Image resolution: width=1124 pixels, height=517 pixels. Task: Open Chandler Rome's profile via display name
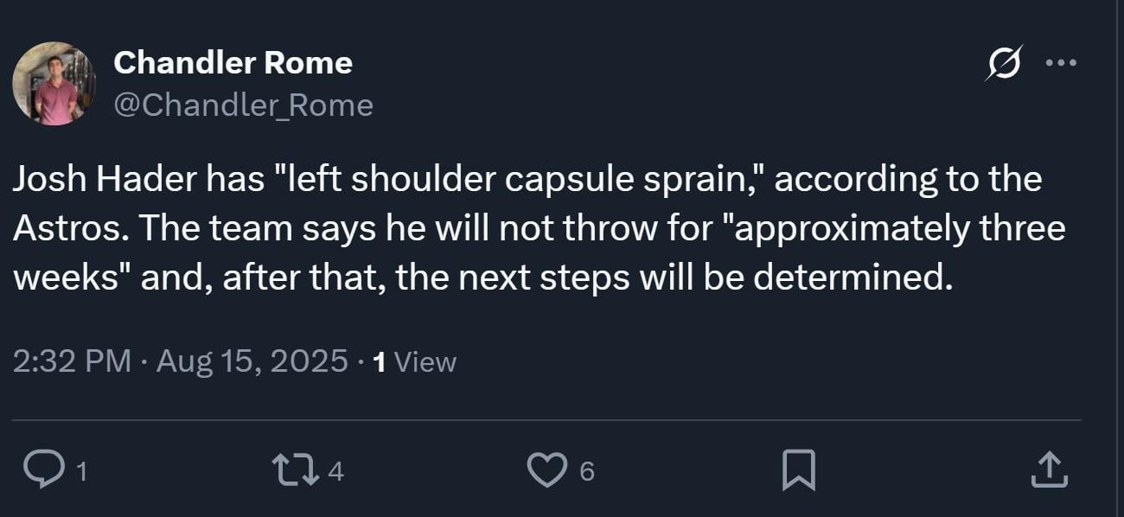(x=233, y=62)
